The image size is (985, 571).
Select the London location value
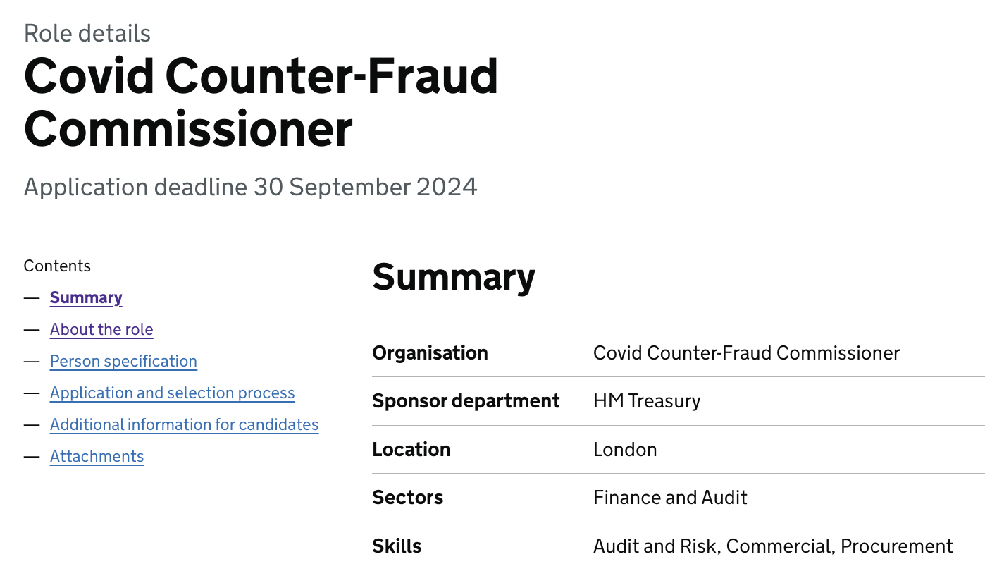(x=625, y=449)
